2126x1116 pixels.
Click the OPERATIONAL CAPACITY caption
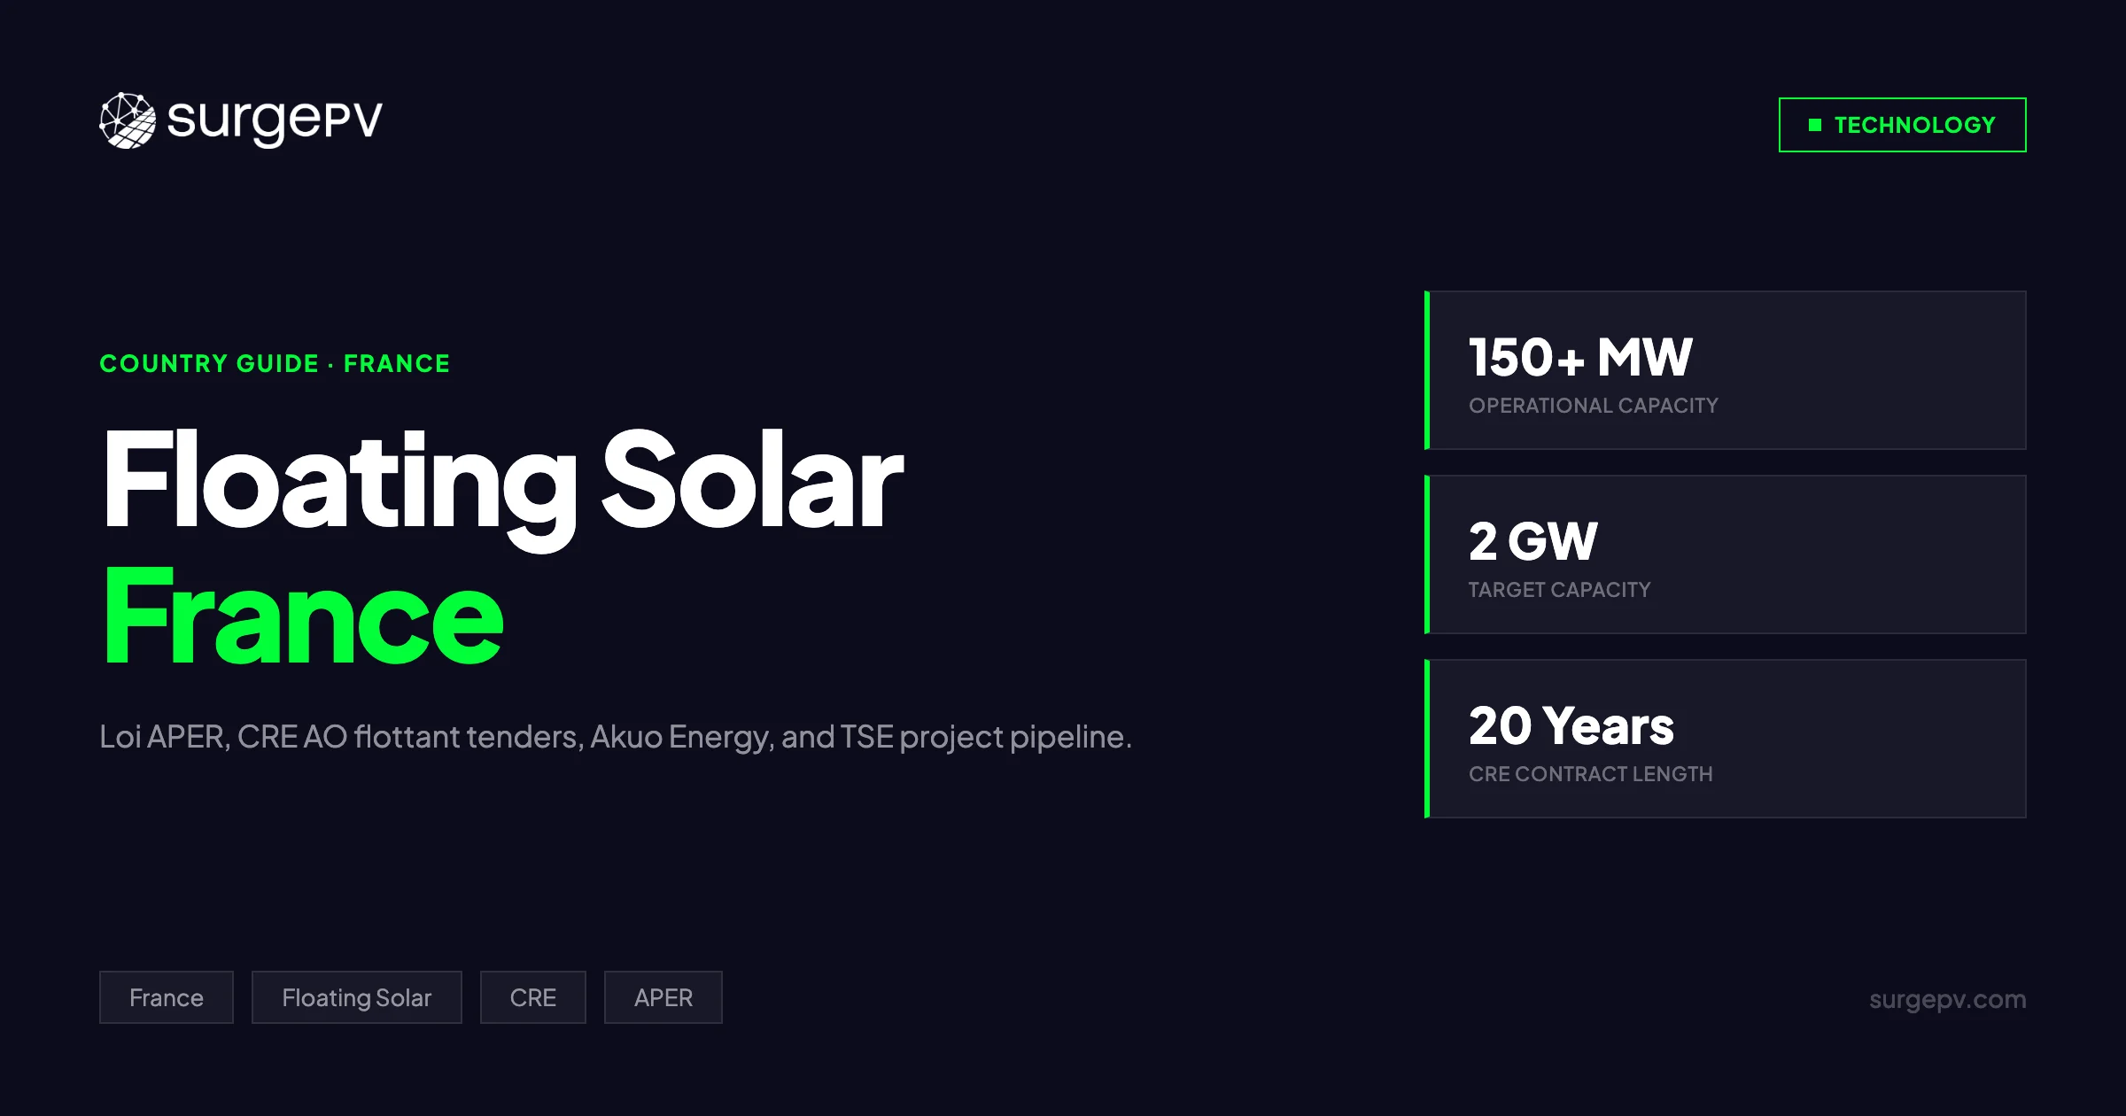(x=1593, y=406)
